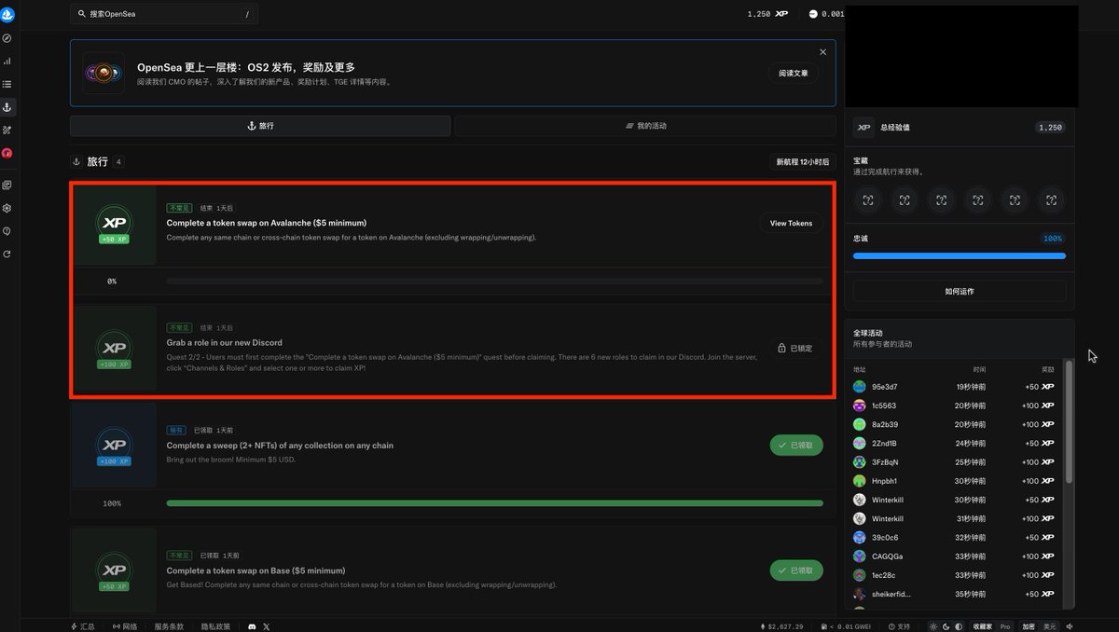
Task: Open the Help question mark sidebar icon
Action: pyautogui.click(x=7, y=230)
